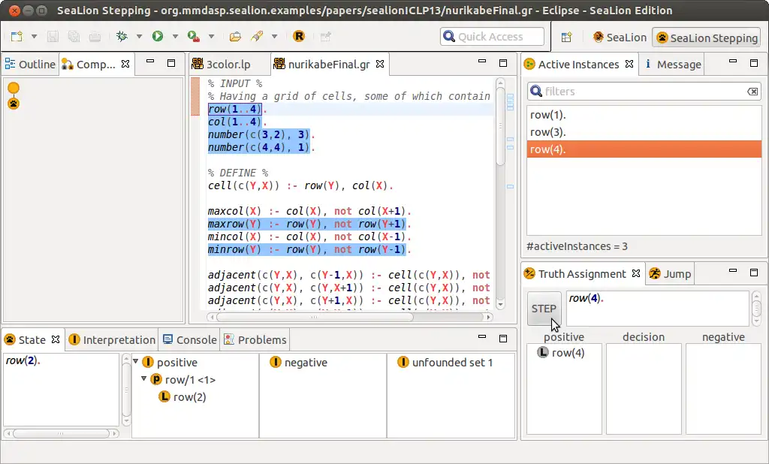Select the SeaLion Stepping perspective
This screenshot has height=464, width=769.
click(706, 38)
